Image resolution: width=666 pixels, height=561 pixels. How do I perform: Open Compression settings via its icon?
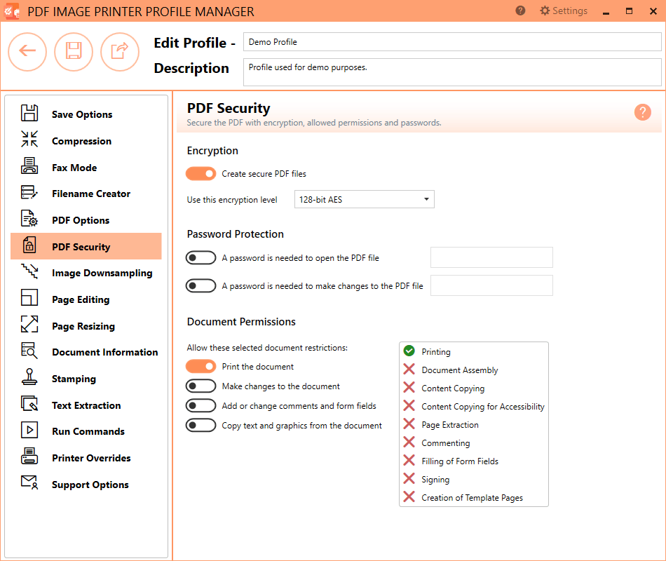click(x=29, y=140)
